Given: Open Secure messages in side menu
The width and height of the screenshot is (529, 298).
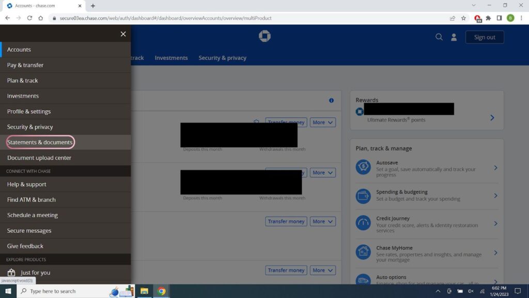Looking at the screenshot, I should [29, 231].
